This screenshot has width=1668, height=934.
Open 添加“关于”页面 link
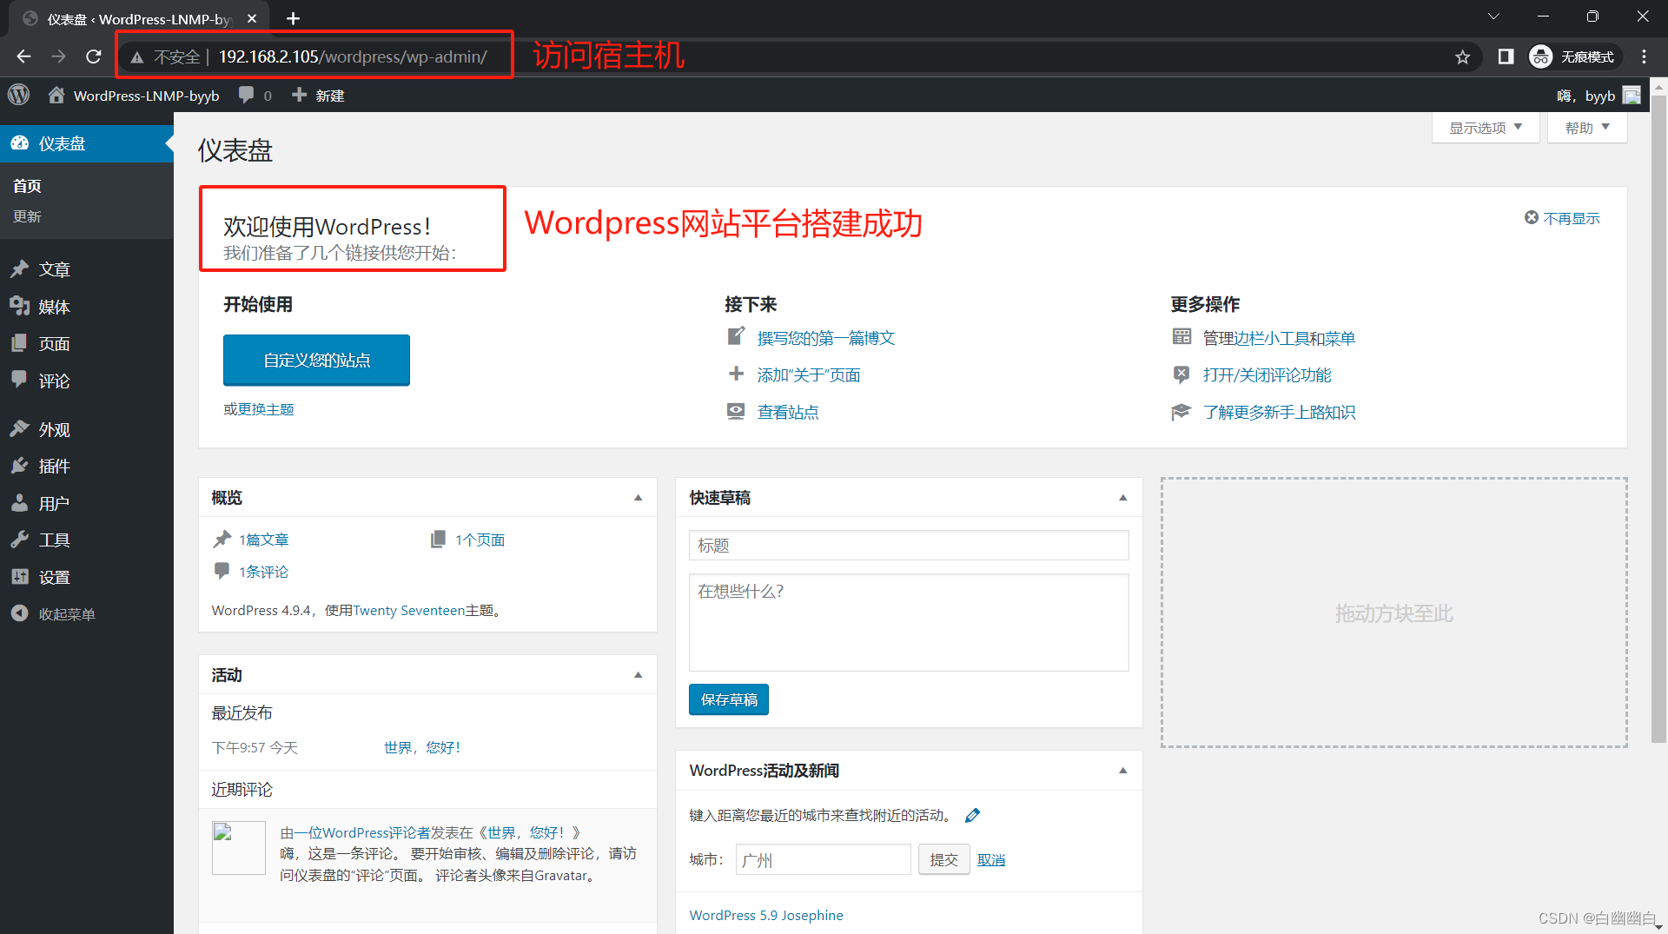(x=808, y=374)
